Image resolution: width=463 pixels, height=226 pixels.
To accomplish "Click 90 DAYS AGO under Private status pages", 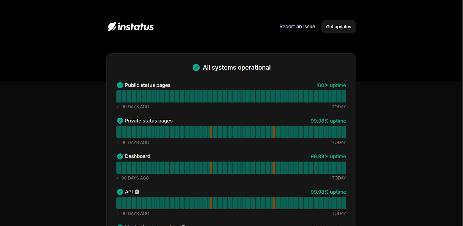I will (x=135, y=142).
